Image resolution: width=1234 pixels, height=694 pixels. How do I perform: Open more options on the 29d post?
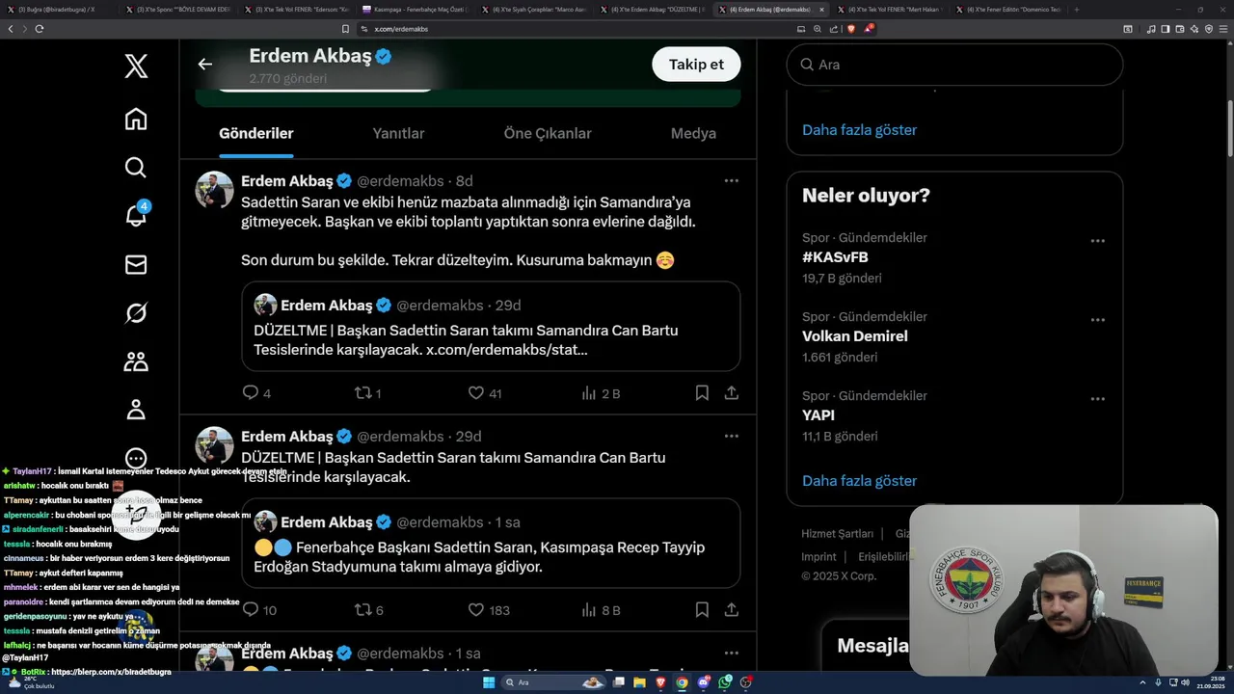click(x=731, y=436)
